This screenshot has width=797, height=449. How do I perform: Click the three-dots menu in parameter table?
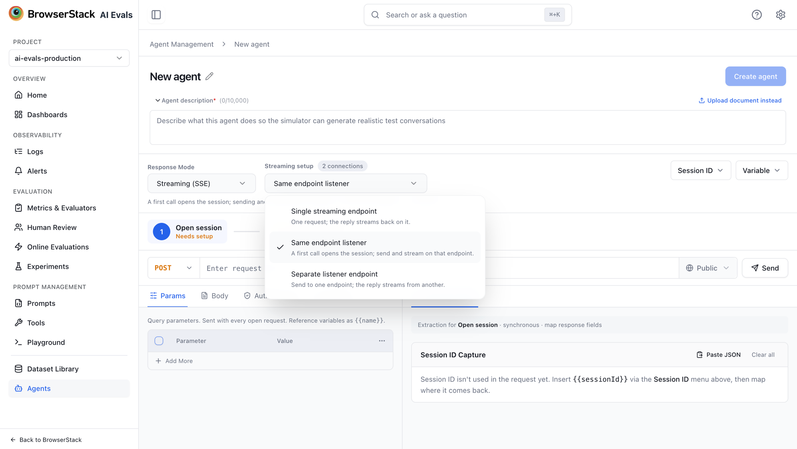coord(382,341)
